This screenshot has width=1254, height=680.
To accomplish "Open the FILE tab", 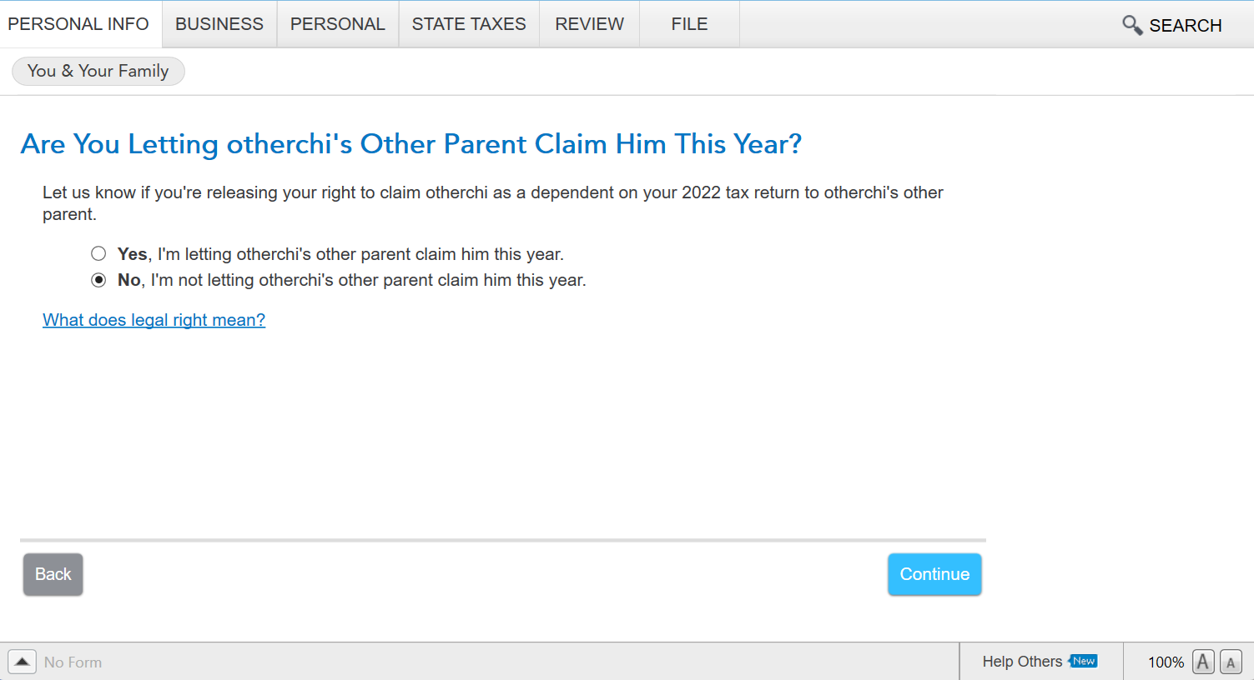I will [x=689, y=24].
